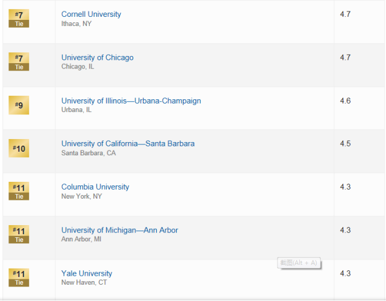Open University of Michigan—Ann Arbor link

pyautogui.click(x=119, y=230)
